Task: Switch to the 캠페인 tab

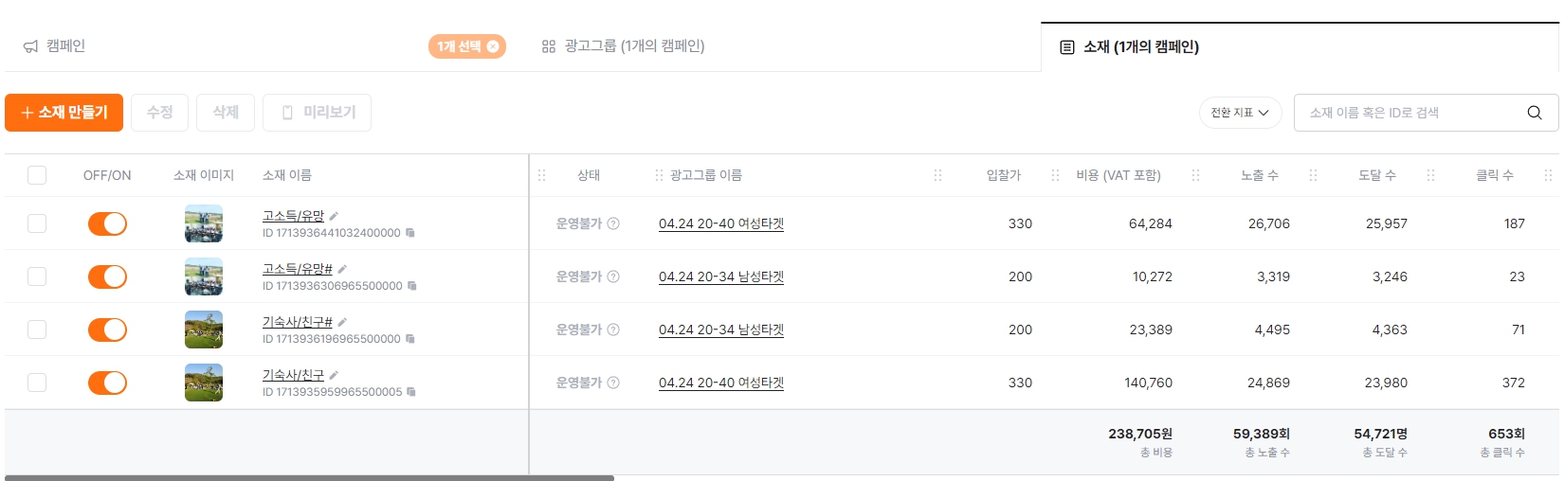Action: coord(55,45)
